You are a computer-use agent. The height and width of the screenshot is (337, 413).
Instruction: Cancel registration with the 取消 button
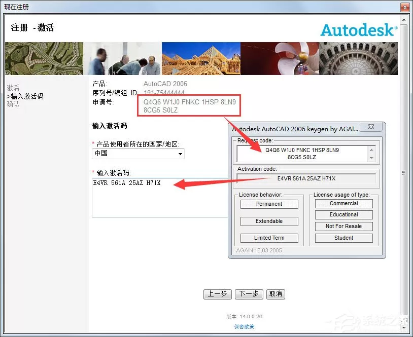click(276, 294)
